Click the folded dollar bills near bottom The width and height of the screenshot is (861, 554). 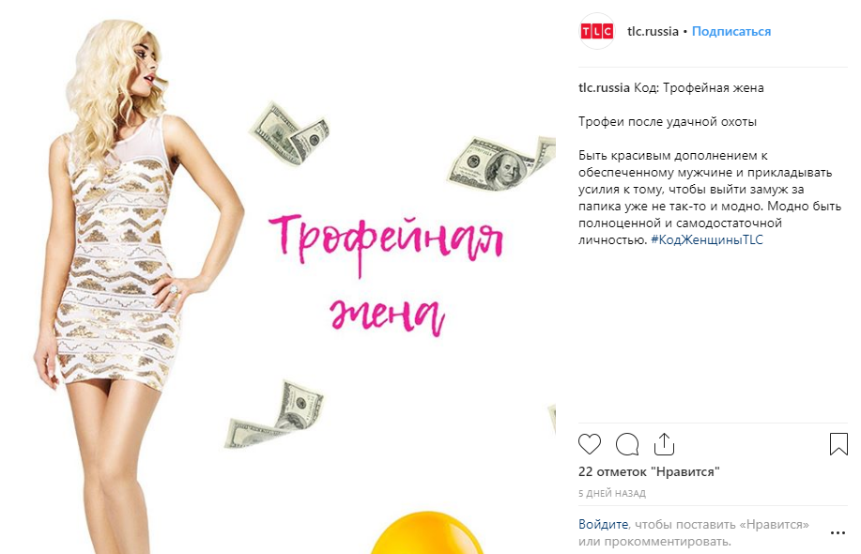pos(274,414)
